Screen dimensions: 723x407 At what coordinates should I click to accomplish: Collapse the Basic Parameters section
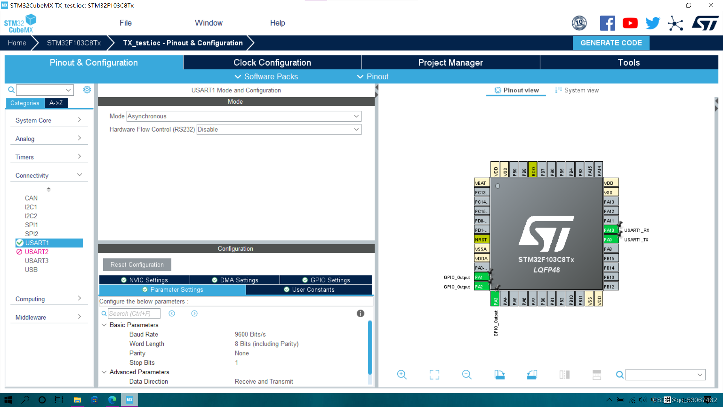(x=104, y=325)
